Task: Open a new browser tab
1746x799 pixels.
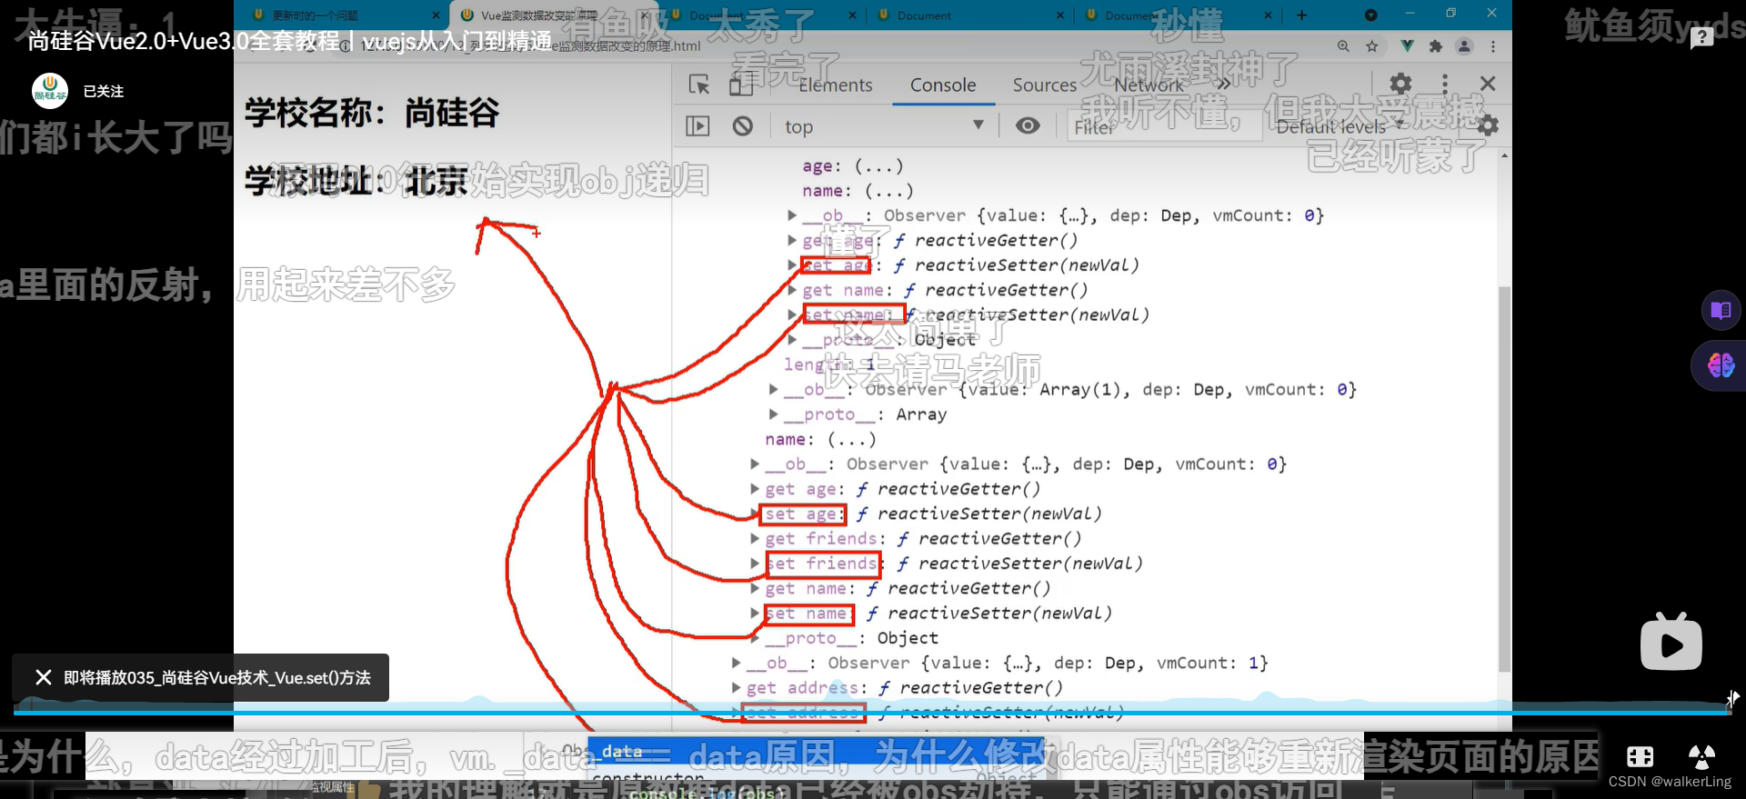Action: coord(1301,15)
